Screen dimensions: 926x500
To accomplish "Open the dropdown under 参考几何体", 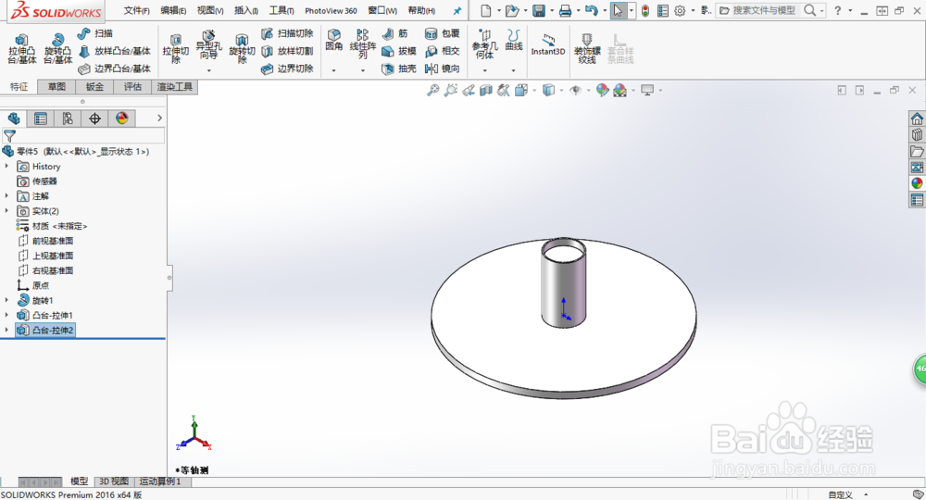I will 485,71.
